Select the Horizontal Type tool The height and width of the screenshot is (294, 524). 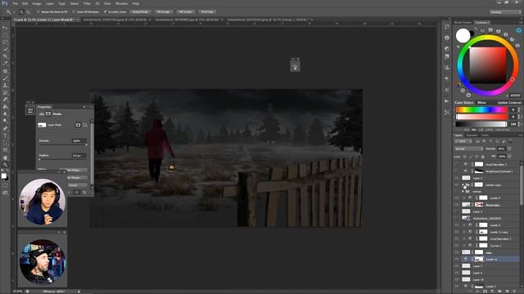click(x=5, y=136)
